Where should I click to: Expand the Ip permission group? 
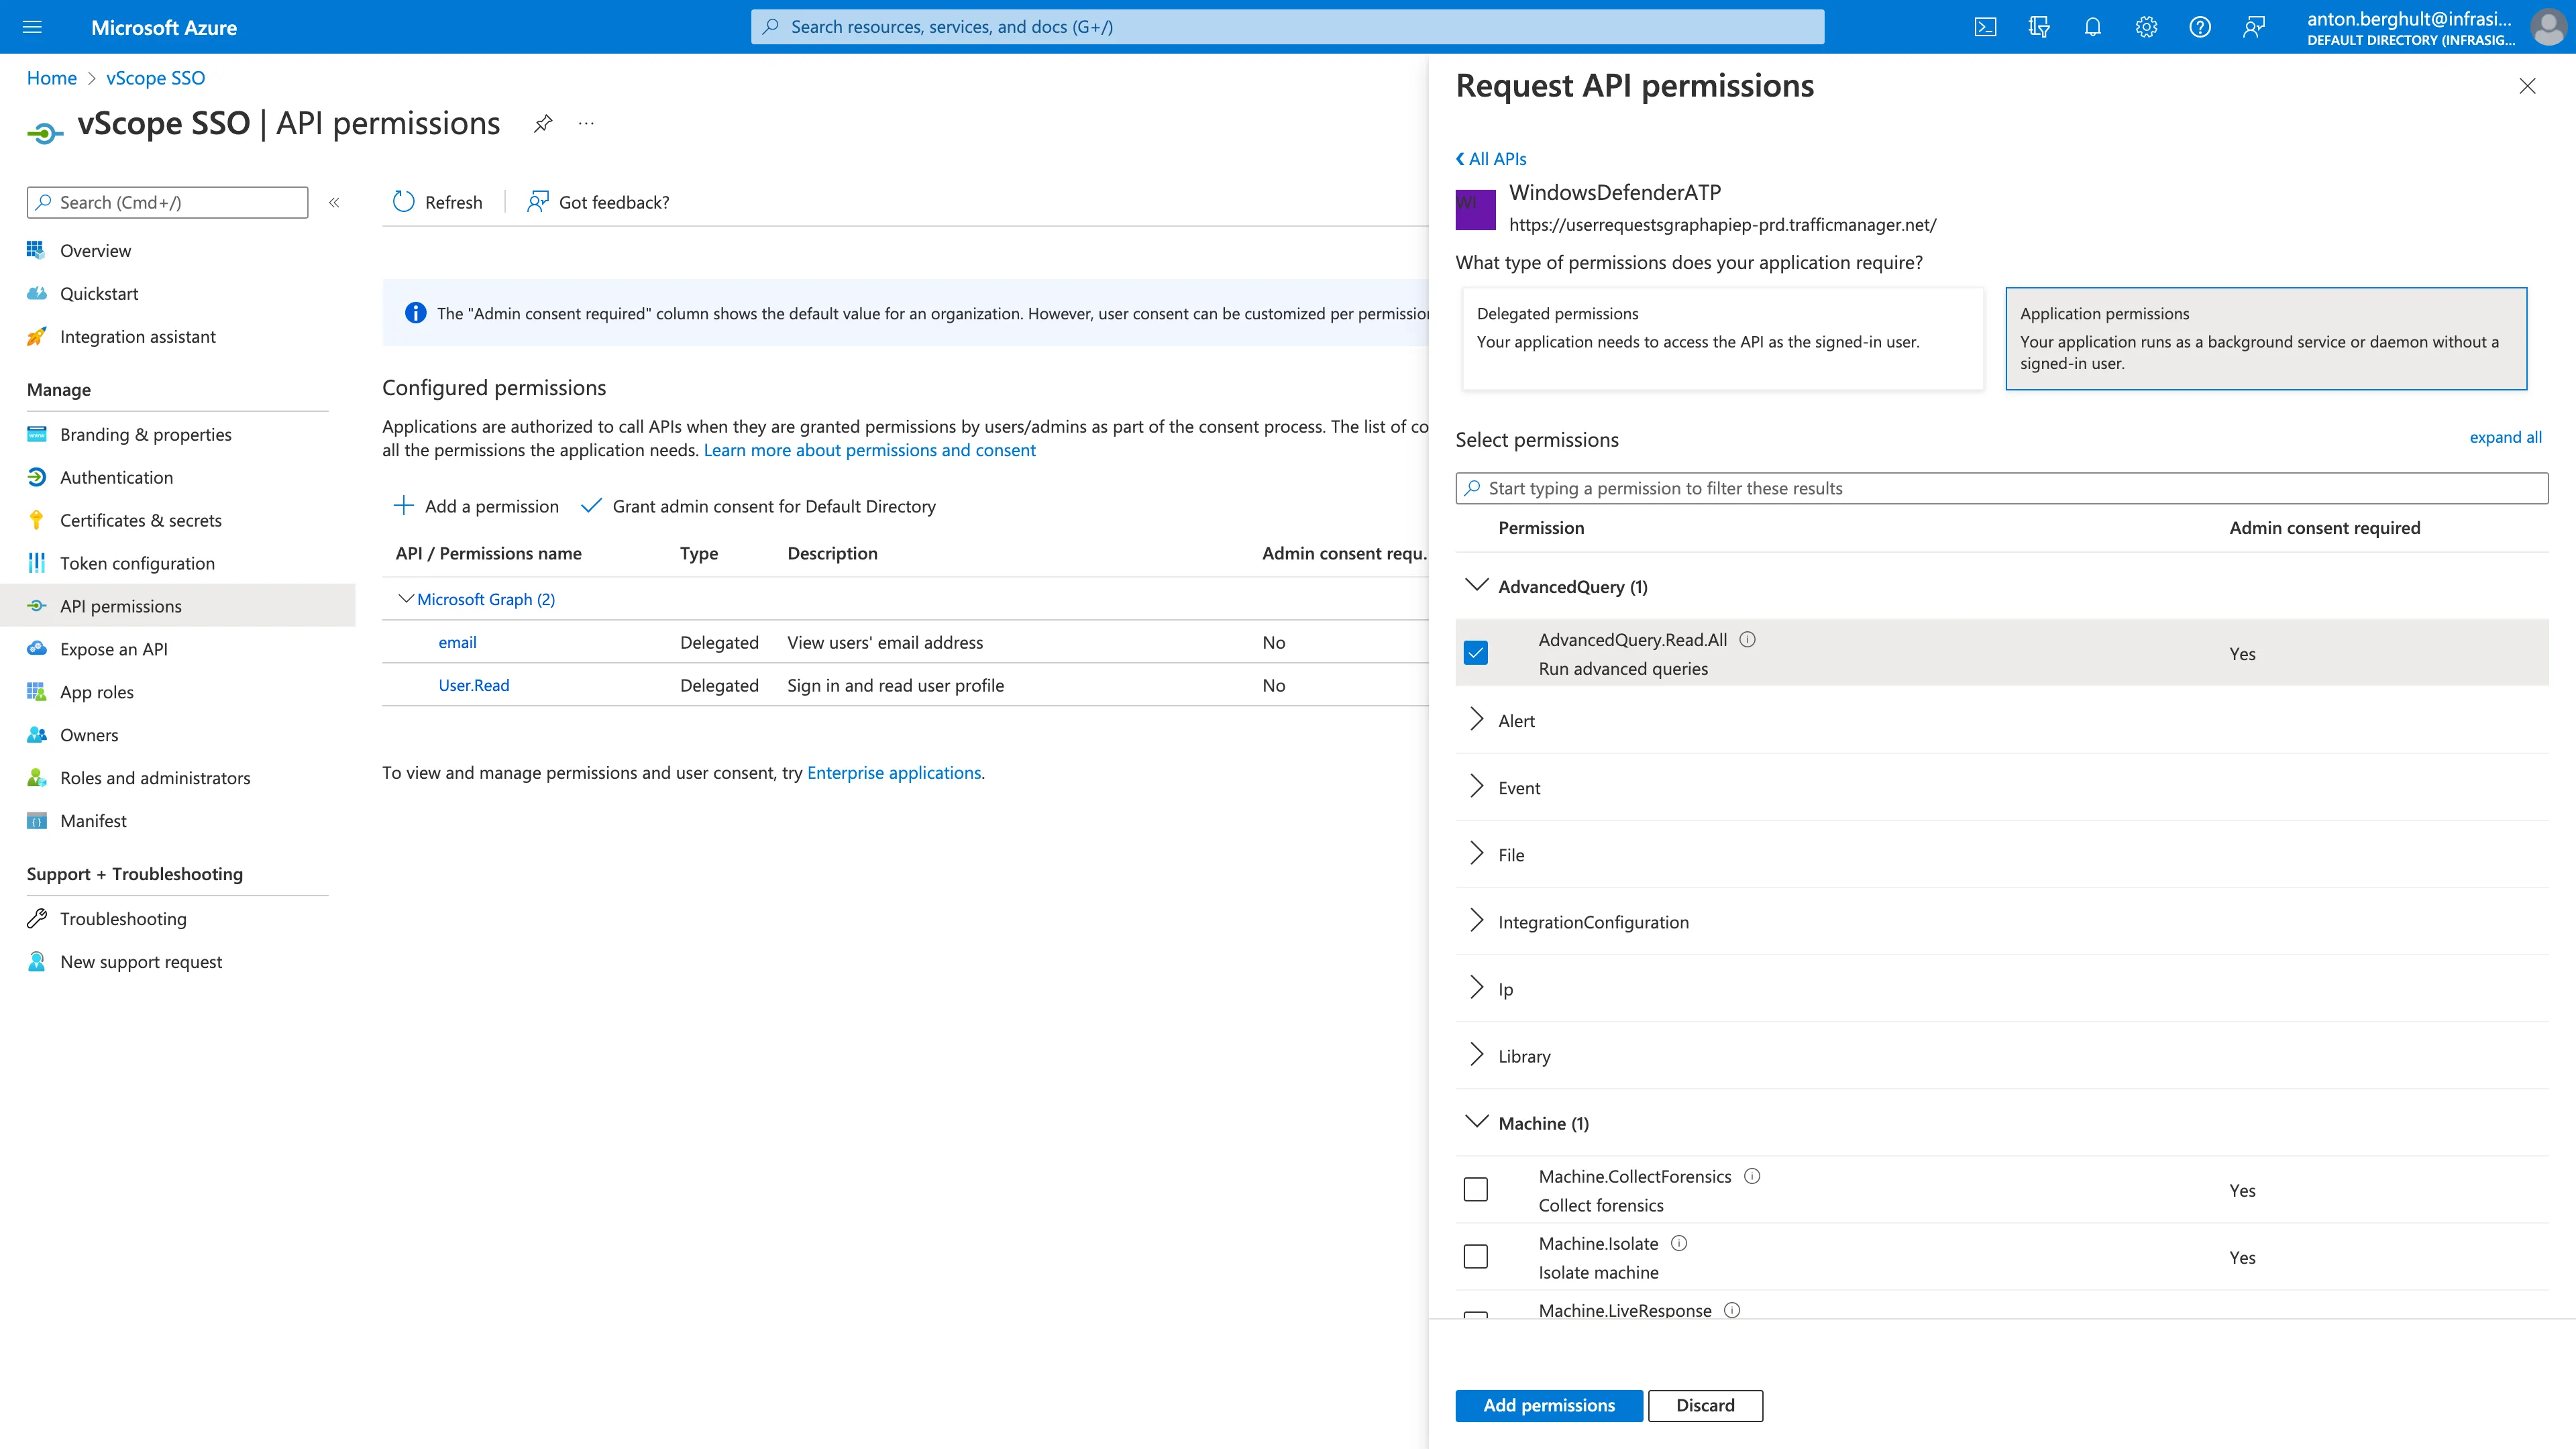pyautogui.click(x=1476, y=987)
